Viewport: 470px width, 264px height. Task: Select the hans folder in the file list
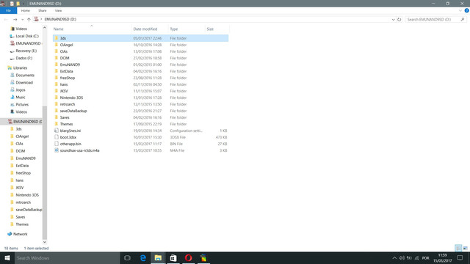(x=140, y=84)
